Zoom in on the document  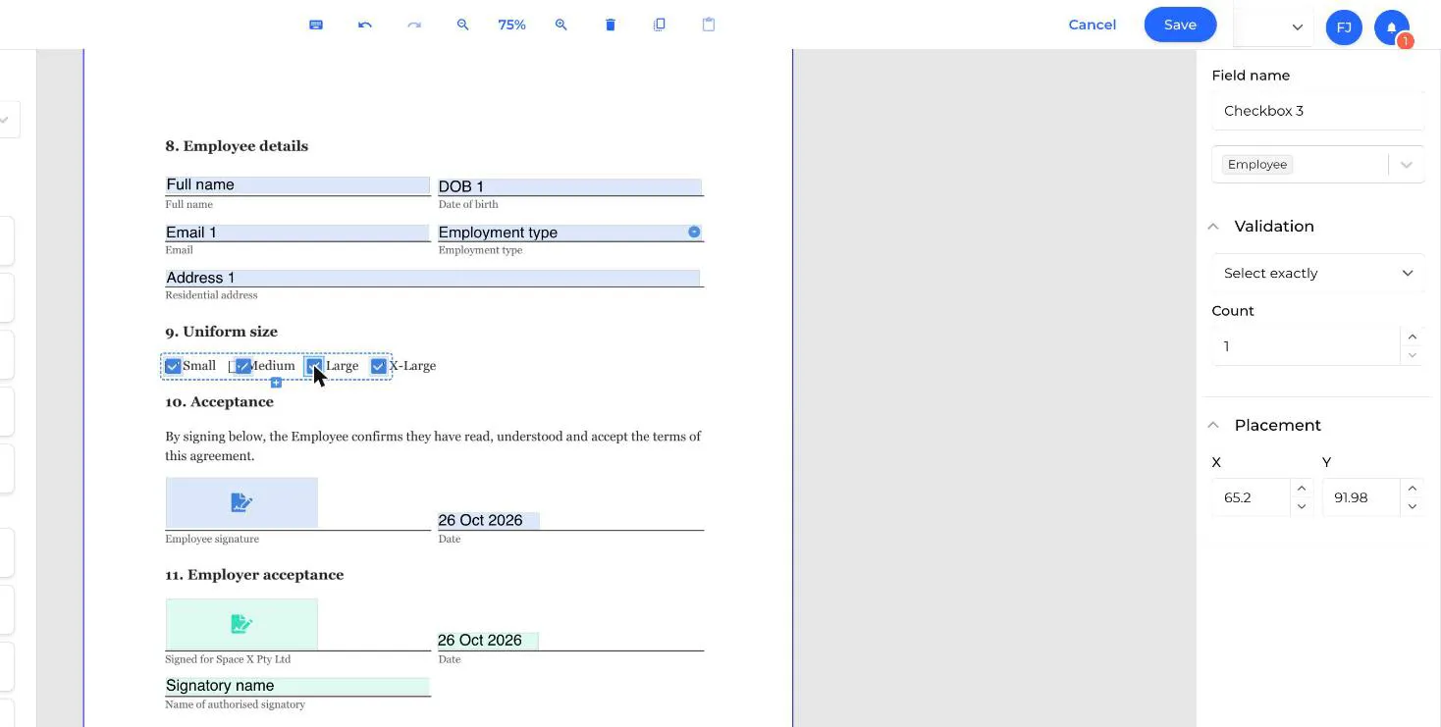561,25
